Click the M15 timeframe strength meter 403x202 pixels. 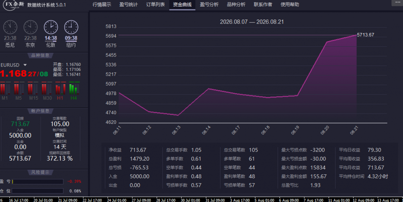pyautogui.click(x=33, y=88)
